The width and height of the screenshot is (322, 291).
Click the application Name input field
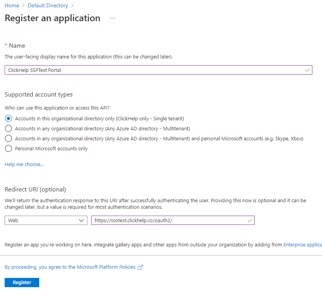point(154,70)
